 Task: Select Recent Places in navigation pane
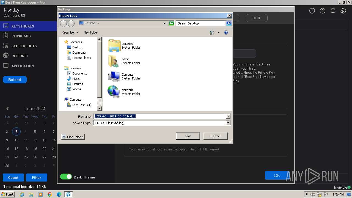click(81, 58)
